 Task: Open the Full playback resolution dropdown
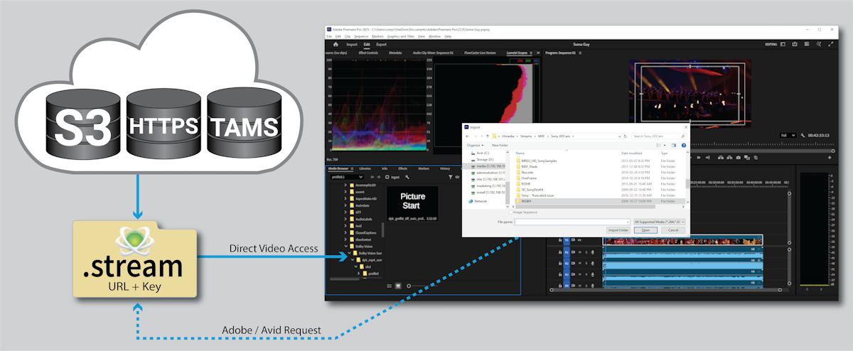[787, 135]
